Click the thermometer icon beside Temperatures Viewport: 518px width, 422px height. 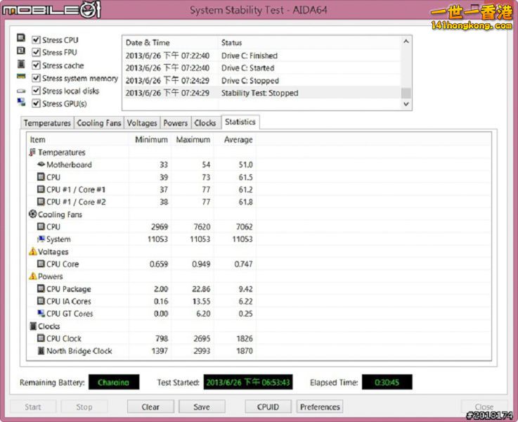pyautogui.click(x=32, y=153)
